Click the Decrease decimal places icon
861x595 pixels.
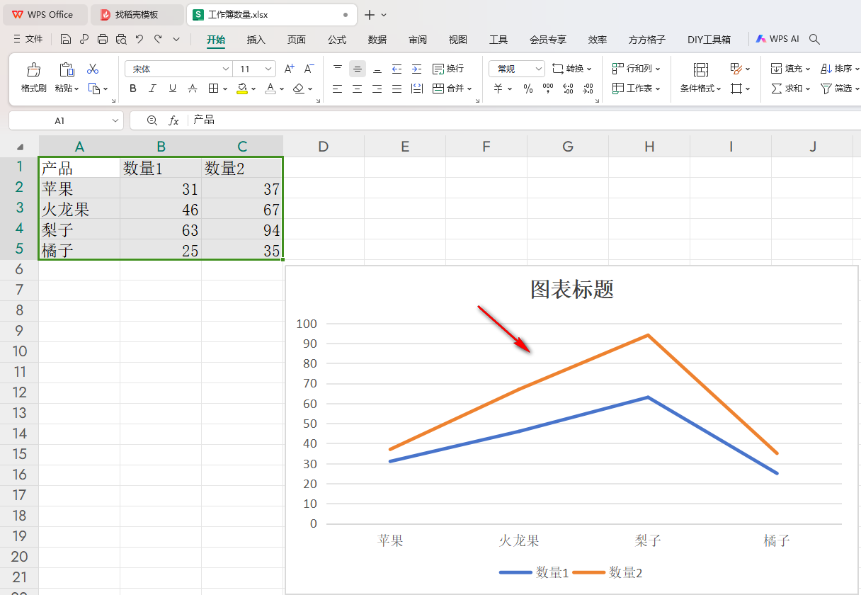588,89
